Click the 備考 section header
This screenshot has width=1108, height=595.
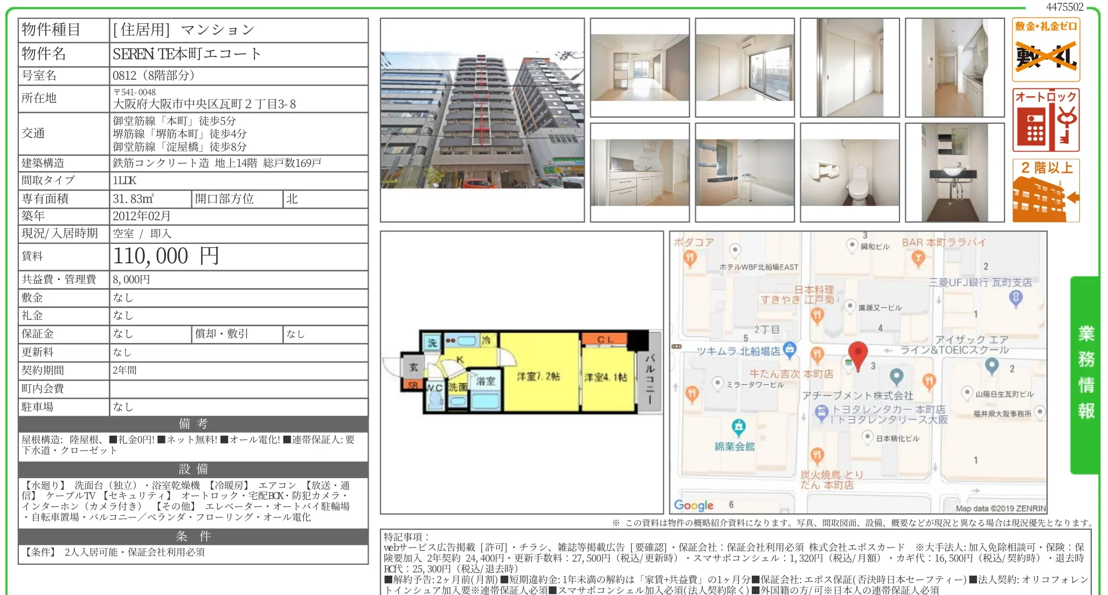[193, 424]
